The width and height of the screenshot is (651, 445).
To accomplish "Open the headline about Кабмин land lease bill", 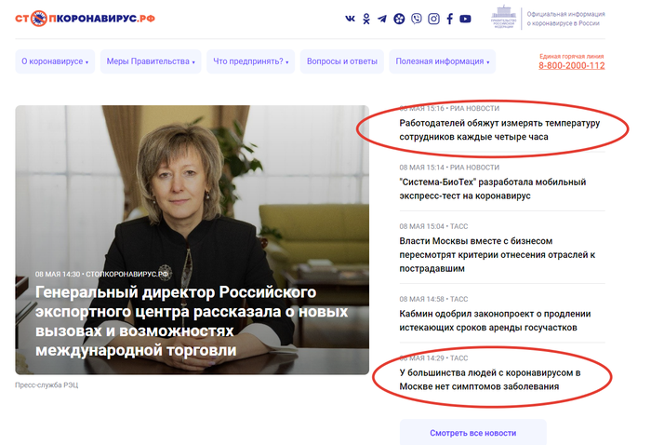I will 495,321.
